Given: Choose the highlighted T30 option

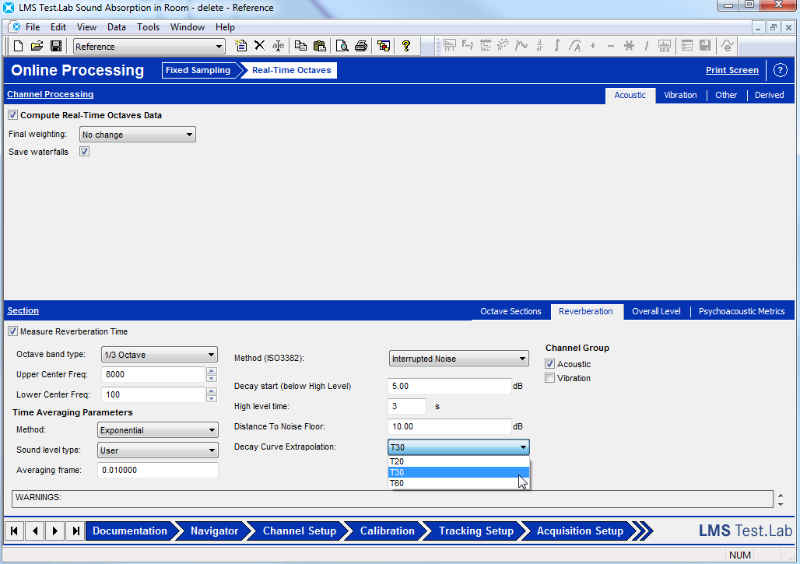Looking at the screenshot, I should click(x=458, y=472).
